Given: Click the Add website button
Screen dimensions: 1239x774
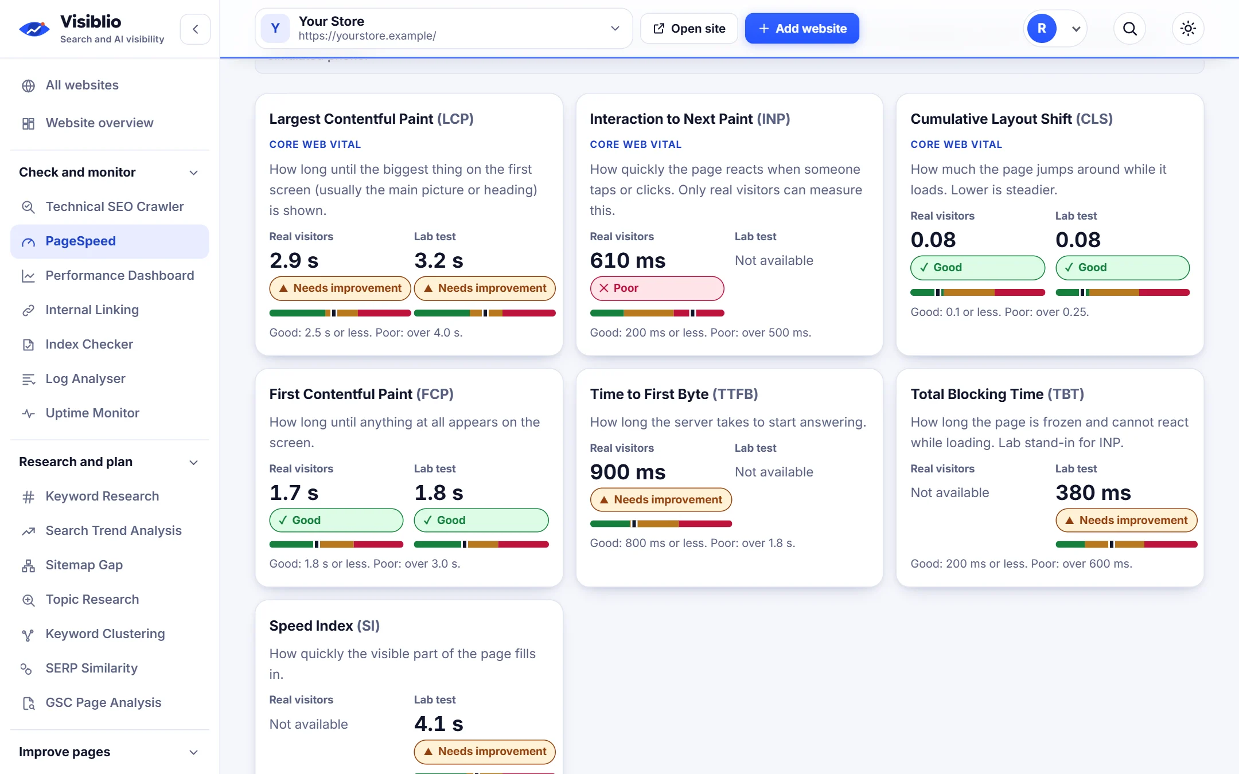Looking at the screenshot, I should (x=802, y=29).
